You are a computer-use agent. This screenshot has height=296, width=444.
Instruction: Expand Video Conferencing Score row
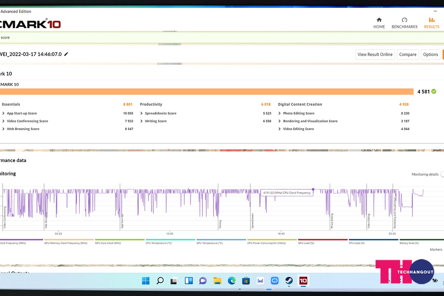tap(3, 121)
